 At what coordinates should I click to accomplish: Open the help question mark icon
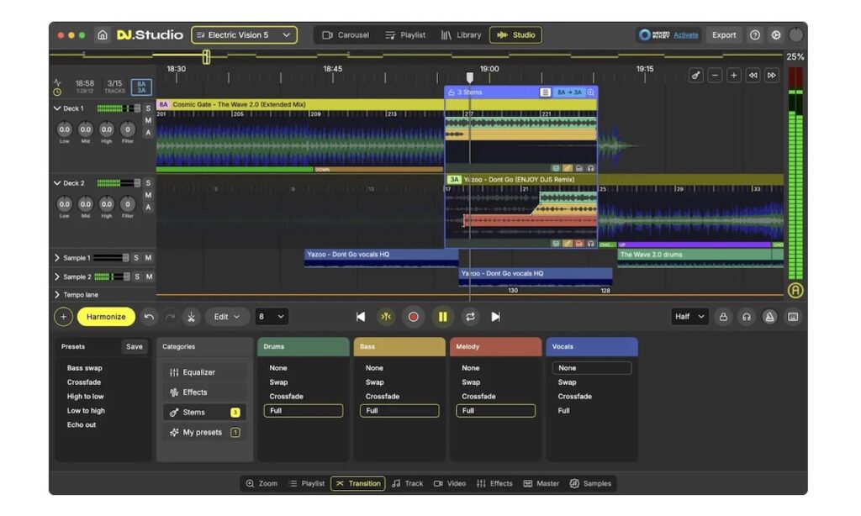pyautogui.click(x=755, y=34)
